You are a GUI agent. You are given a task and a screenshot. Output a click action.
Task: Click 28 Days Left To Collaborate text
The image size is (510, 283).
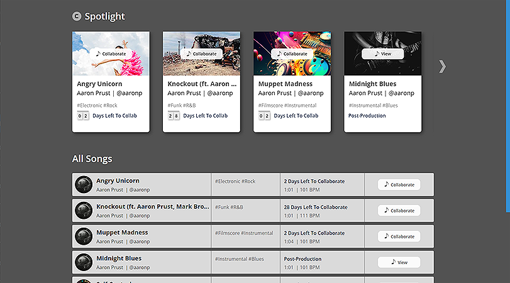(x=316, y=207)
